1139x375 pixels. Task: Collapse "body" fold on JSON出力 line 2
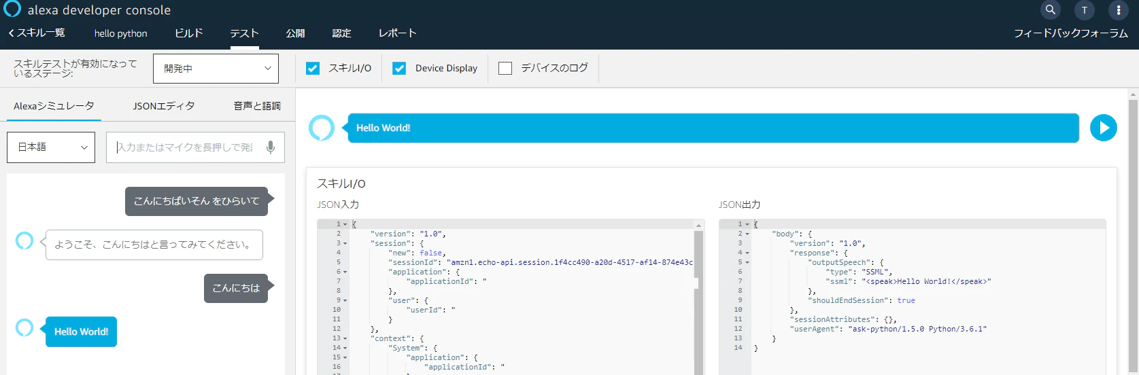click(747, 234)
